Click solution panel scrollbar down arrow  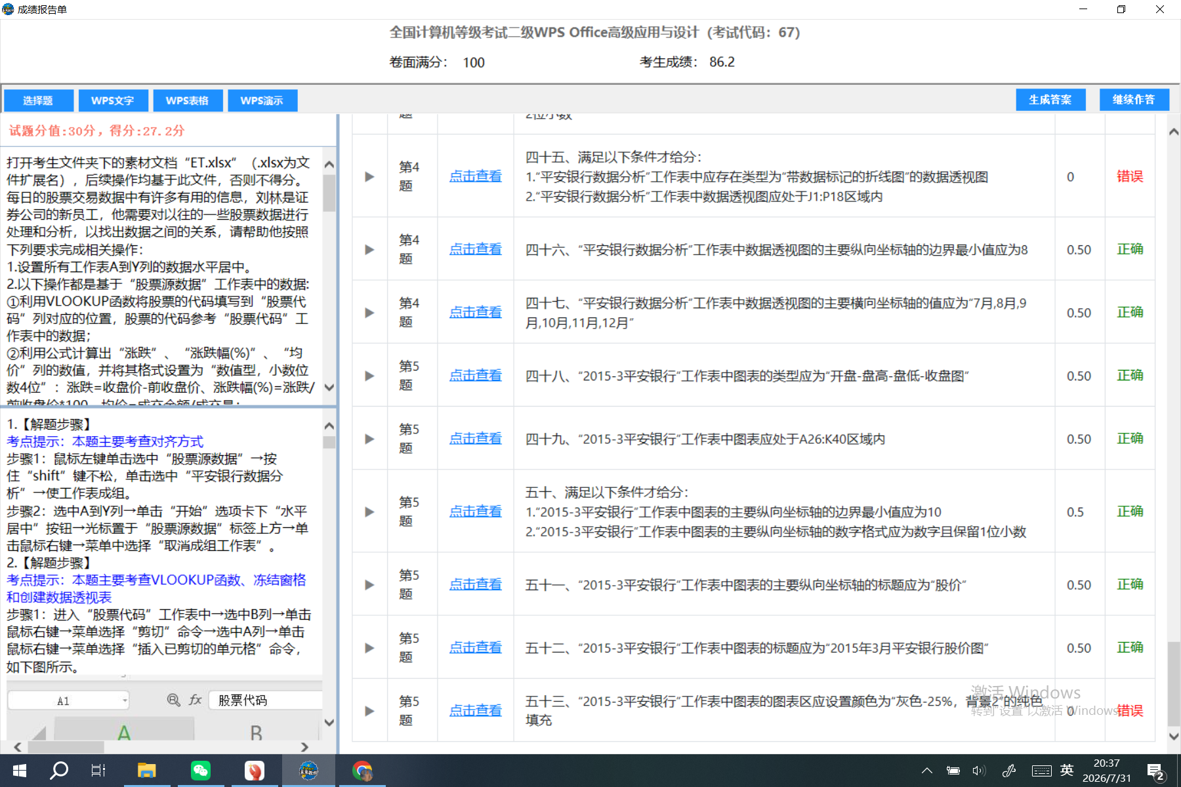(329, 723)
